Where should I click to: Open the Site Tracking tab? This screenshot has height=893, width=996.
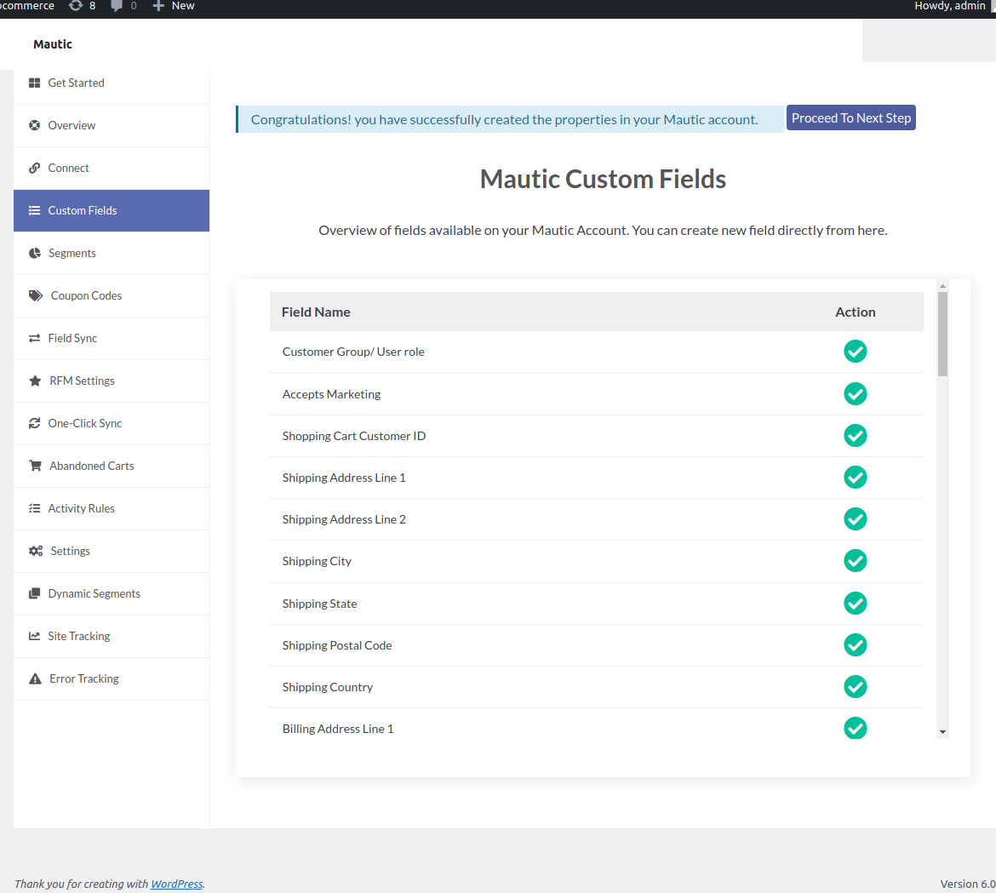(x=112, y=637)
